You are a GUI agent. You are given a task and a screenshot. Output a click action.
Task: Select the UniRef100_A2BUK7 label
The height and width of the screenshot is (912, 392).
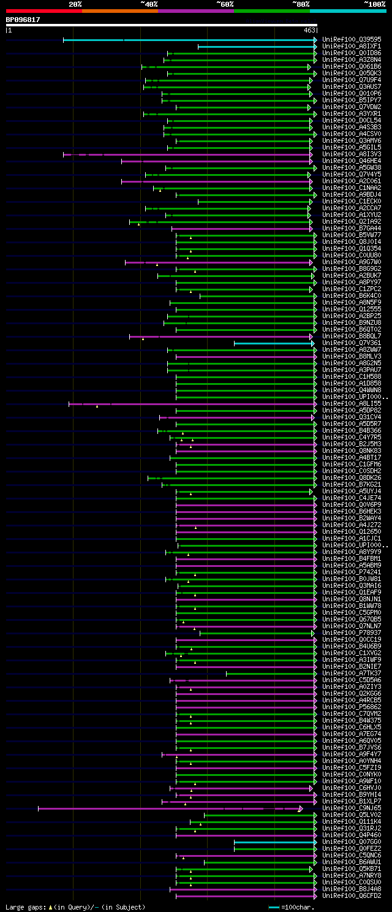(352, 275)
